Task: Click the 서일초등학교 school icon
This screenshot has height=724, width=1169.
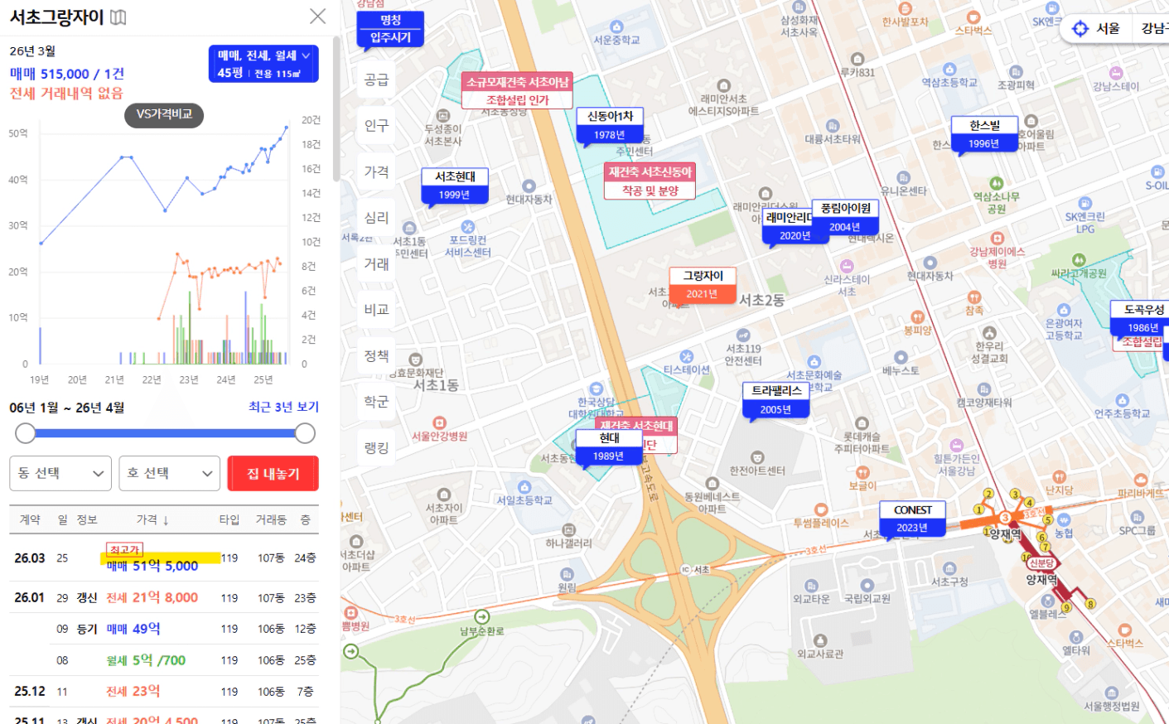Action: coord(524,487)
